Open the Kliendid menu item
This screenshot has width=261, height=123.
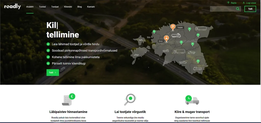68,7
